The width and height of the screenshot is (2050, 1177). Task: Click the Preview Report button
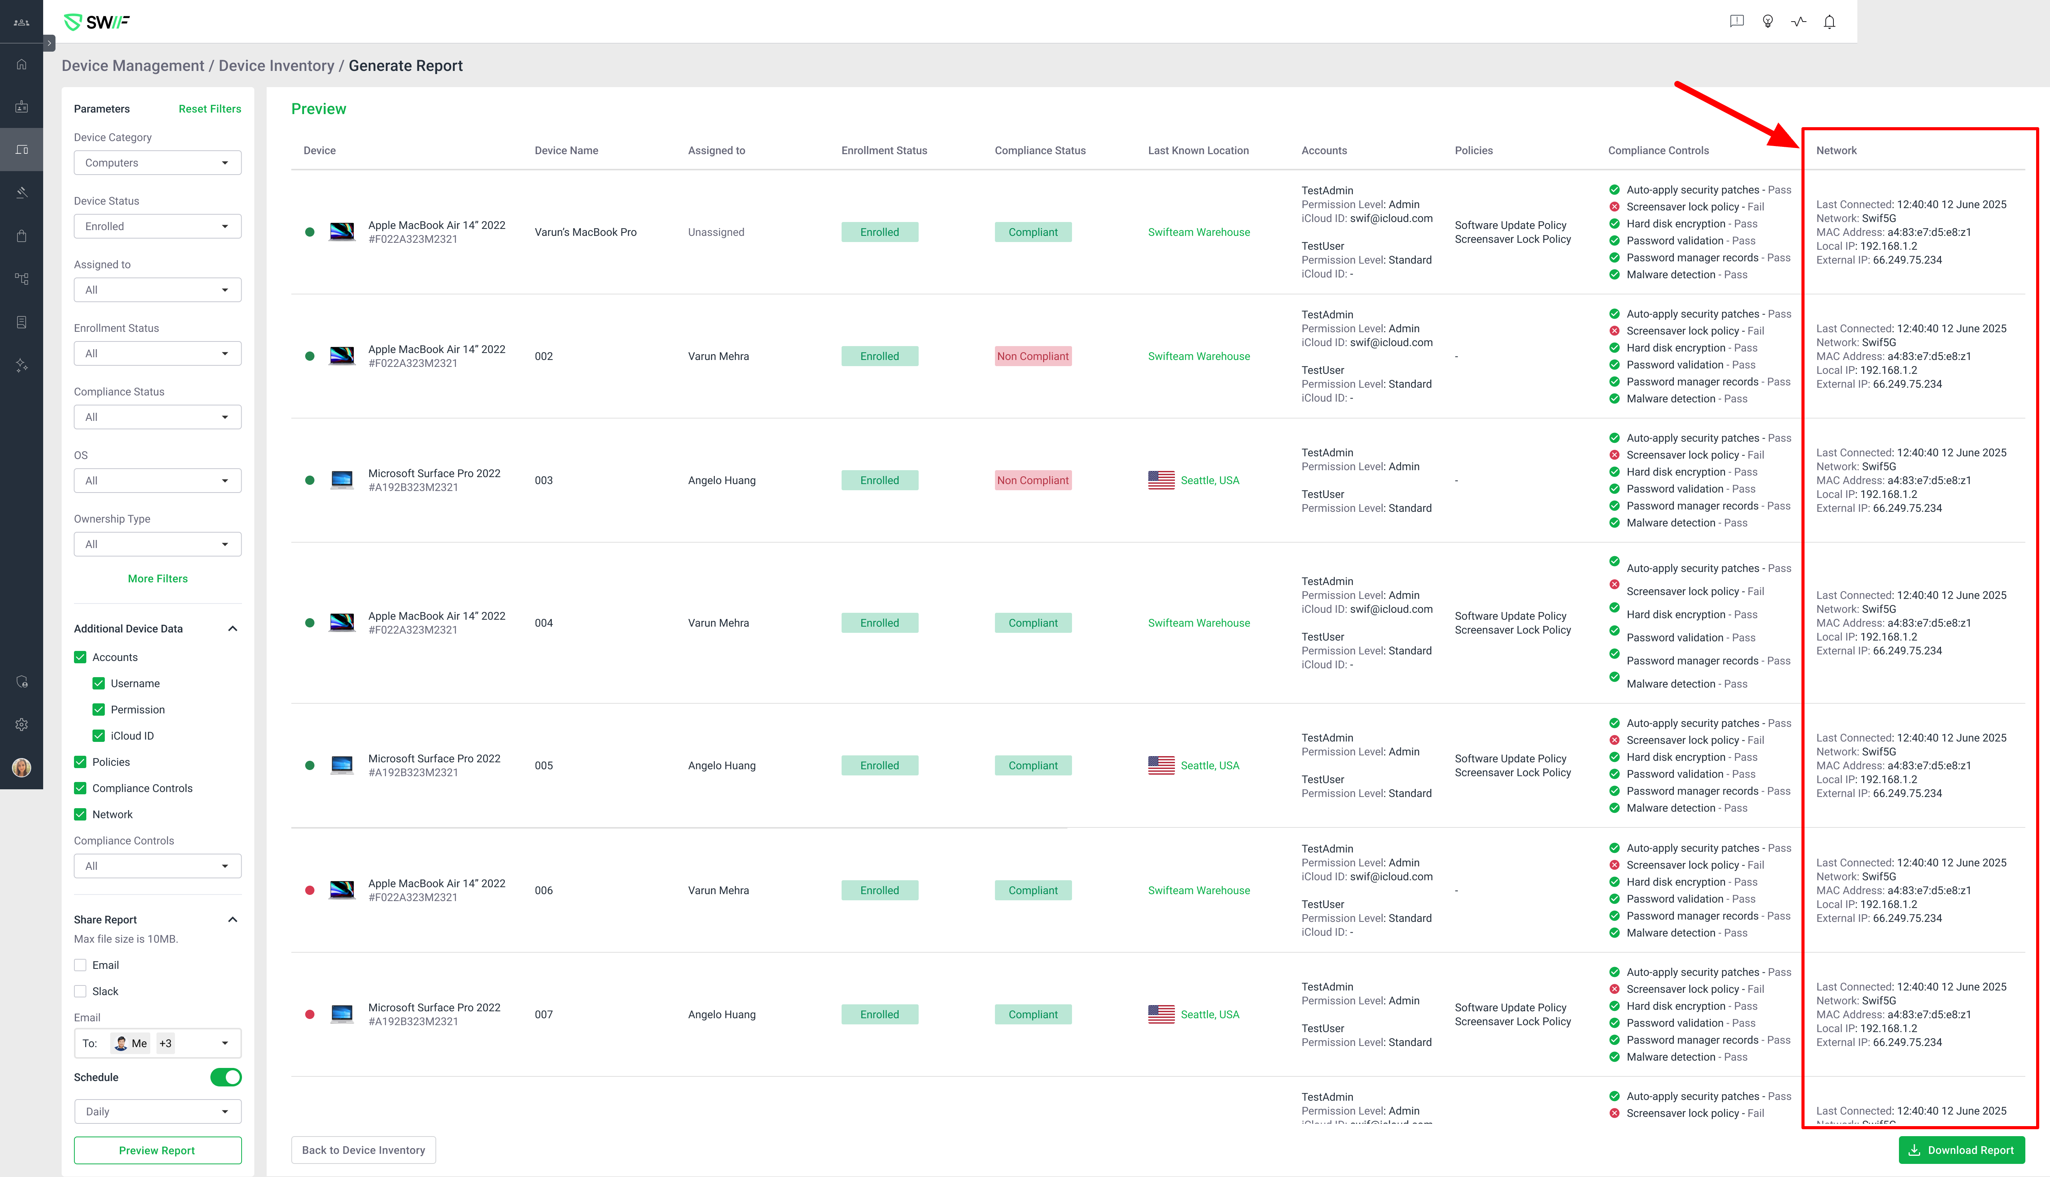[158, 1151]
